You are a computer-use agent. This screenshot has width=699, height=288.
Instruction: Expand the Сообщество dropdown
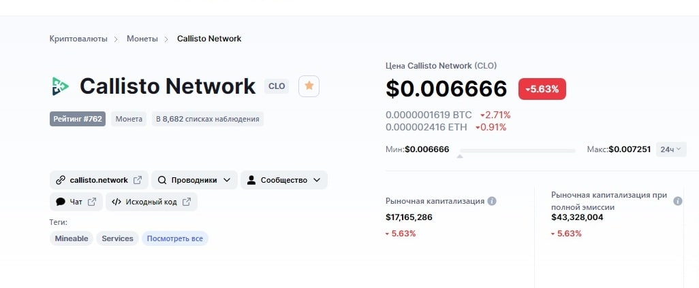click(284, 180)
